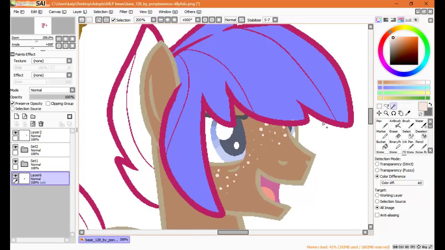Set the target to Working Layer
The image size is (445, 250).
377,195
